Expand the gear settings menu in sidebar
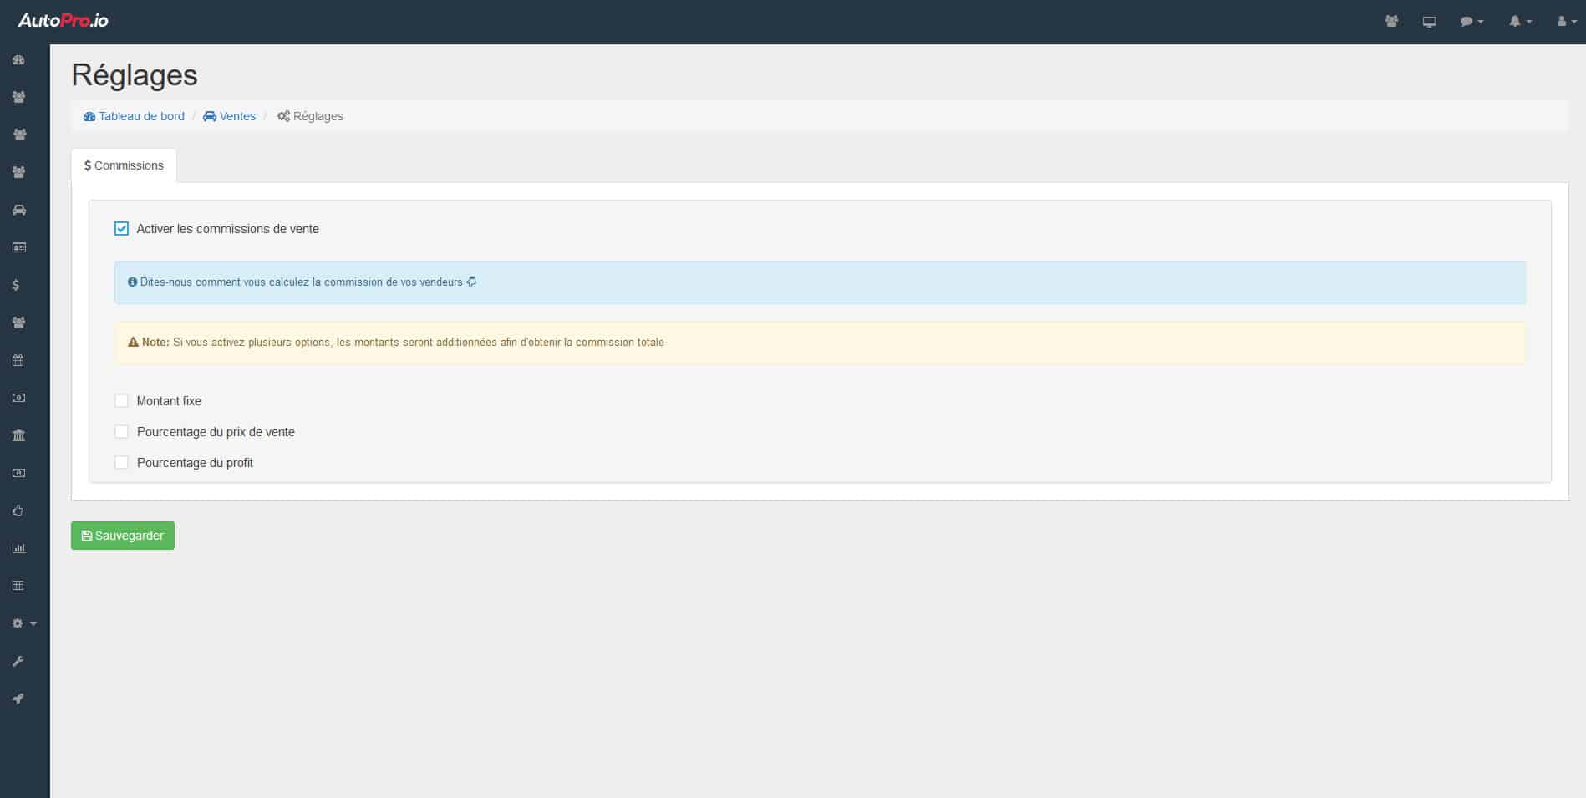The image size is (1586, 798). tap(24, 623)
